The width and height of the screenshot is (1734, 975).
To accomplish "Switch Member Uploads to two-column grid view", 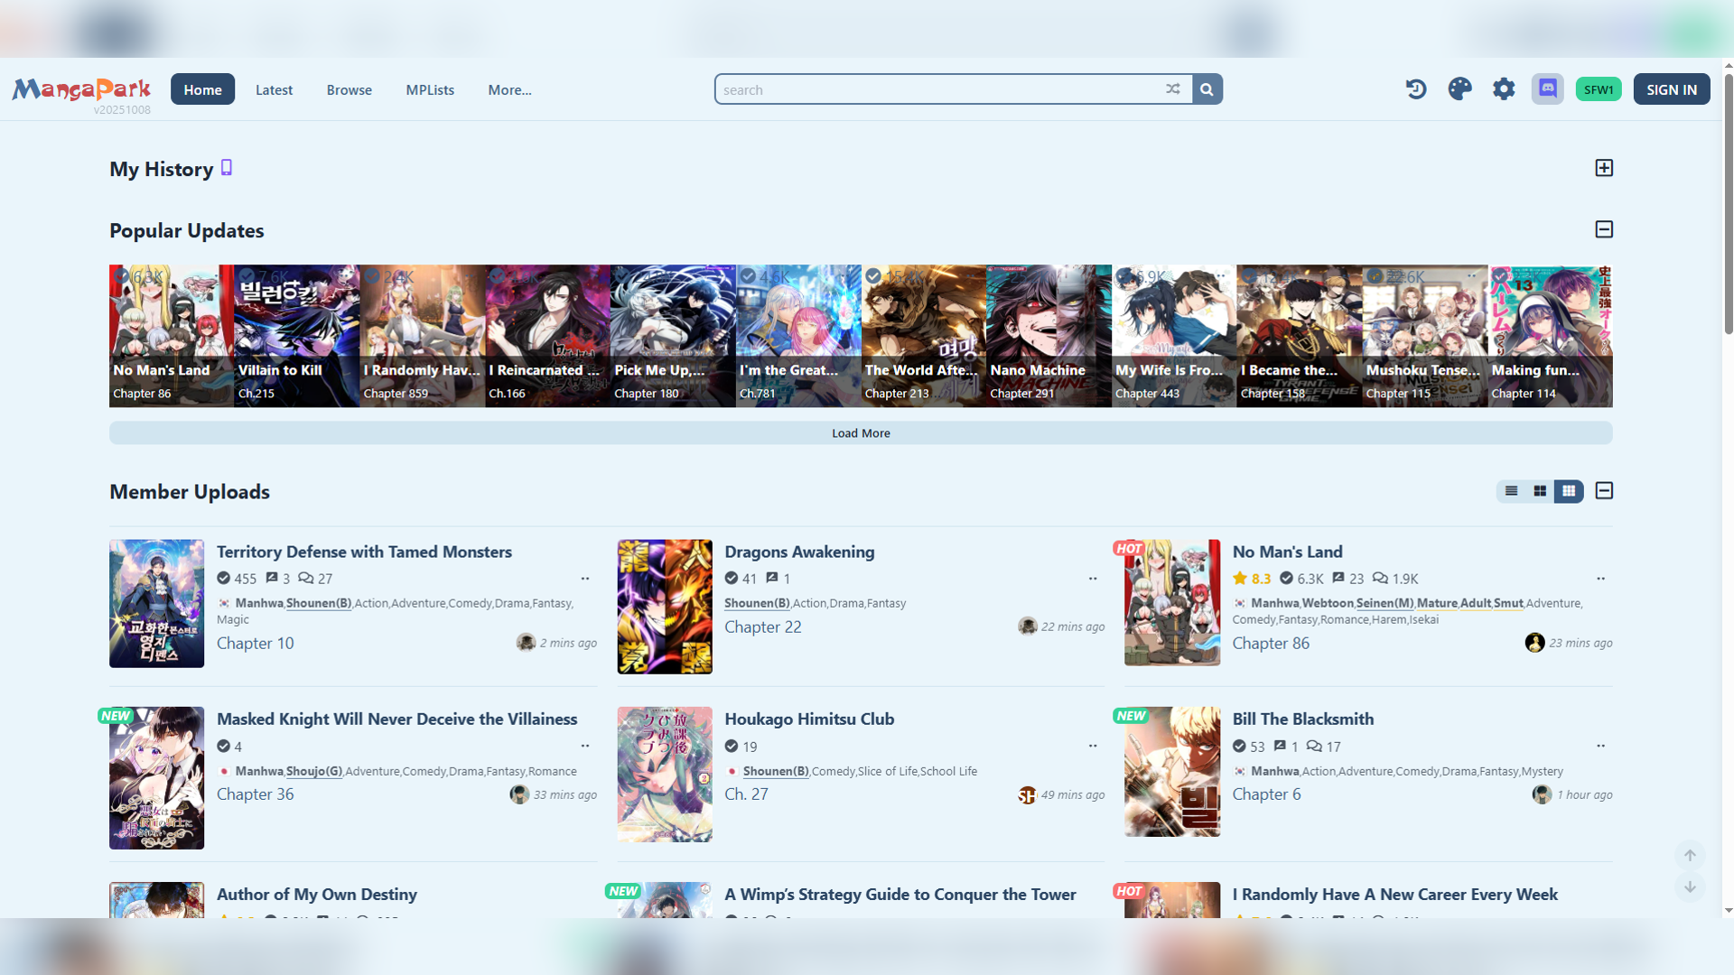I will tap(1540, 491).
